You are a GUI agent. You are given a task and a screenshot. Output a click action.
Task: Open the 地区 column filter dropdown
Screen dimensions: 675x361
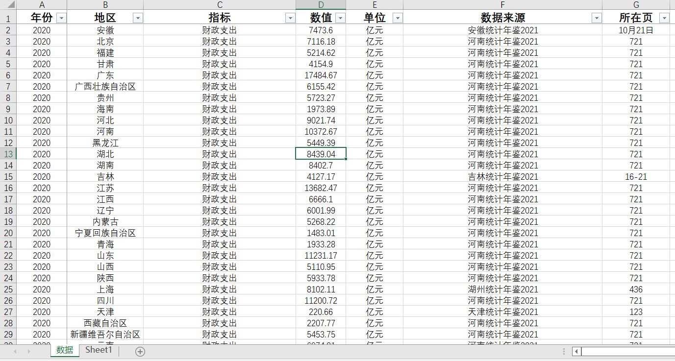tap(138, 18)
